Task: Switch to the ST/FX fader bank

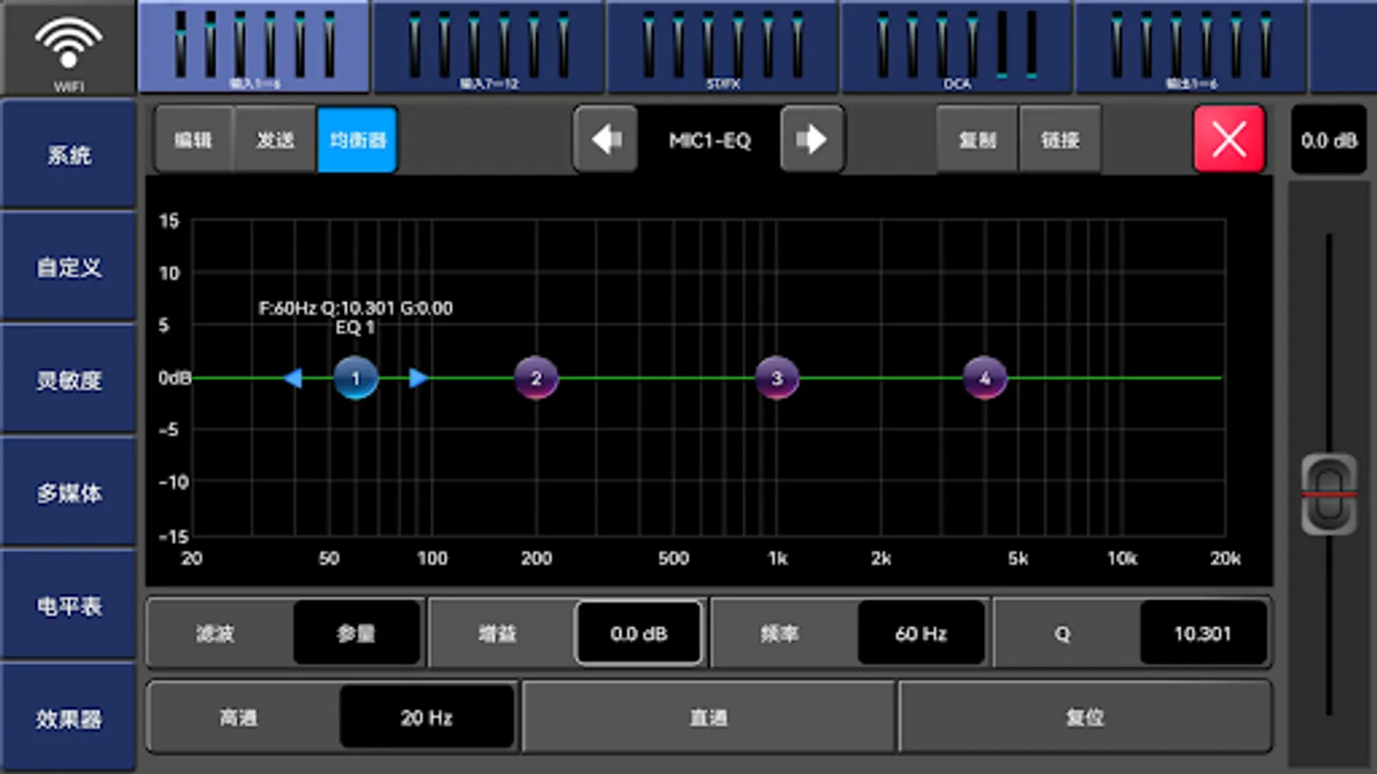Action: (723, 46)
